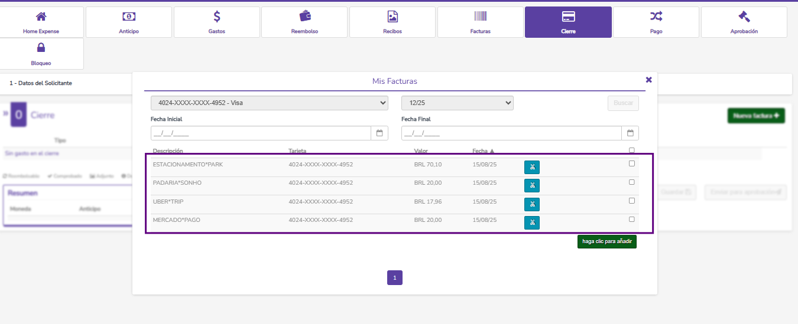
Task: Close the Mis Facturas dialog
Action: coord(648,80)
